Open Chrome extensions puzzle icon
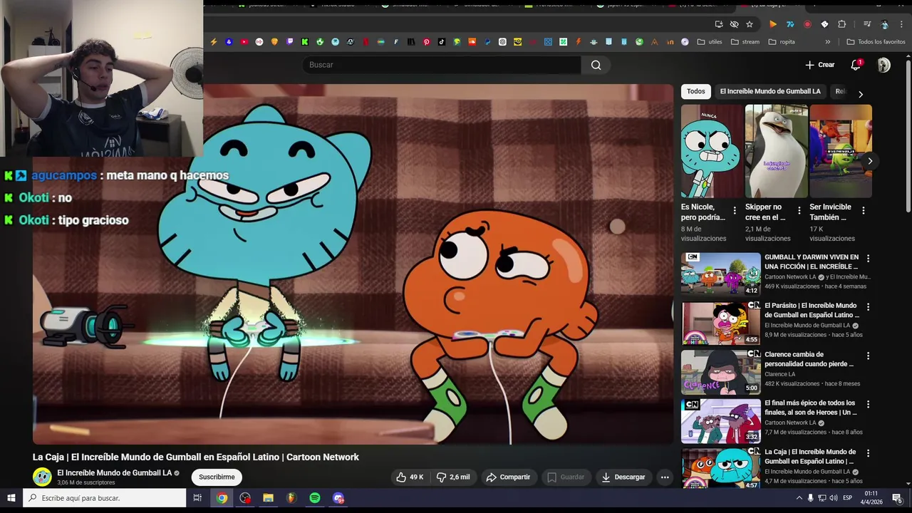 tap(841, 24)
